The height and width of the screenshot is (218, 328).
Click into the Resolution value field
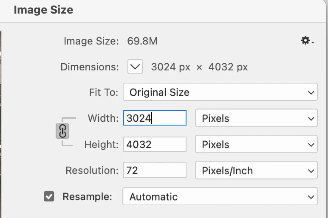point(155,170)
